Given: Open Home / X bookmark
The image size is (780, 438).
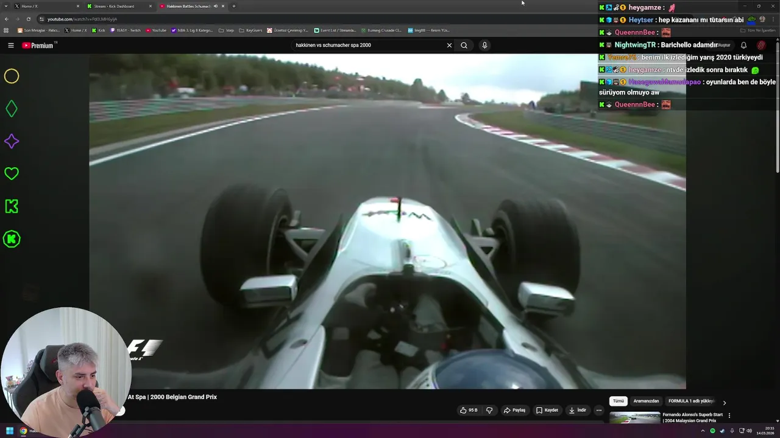Looking at the screenshot, I should tap(76, 30).
